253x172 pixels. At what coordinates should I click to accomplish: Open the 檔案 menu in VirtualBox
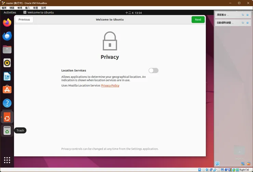4,8
